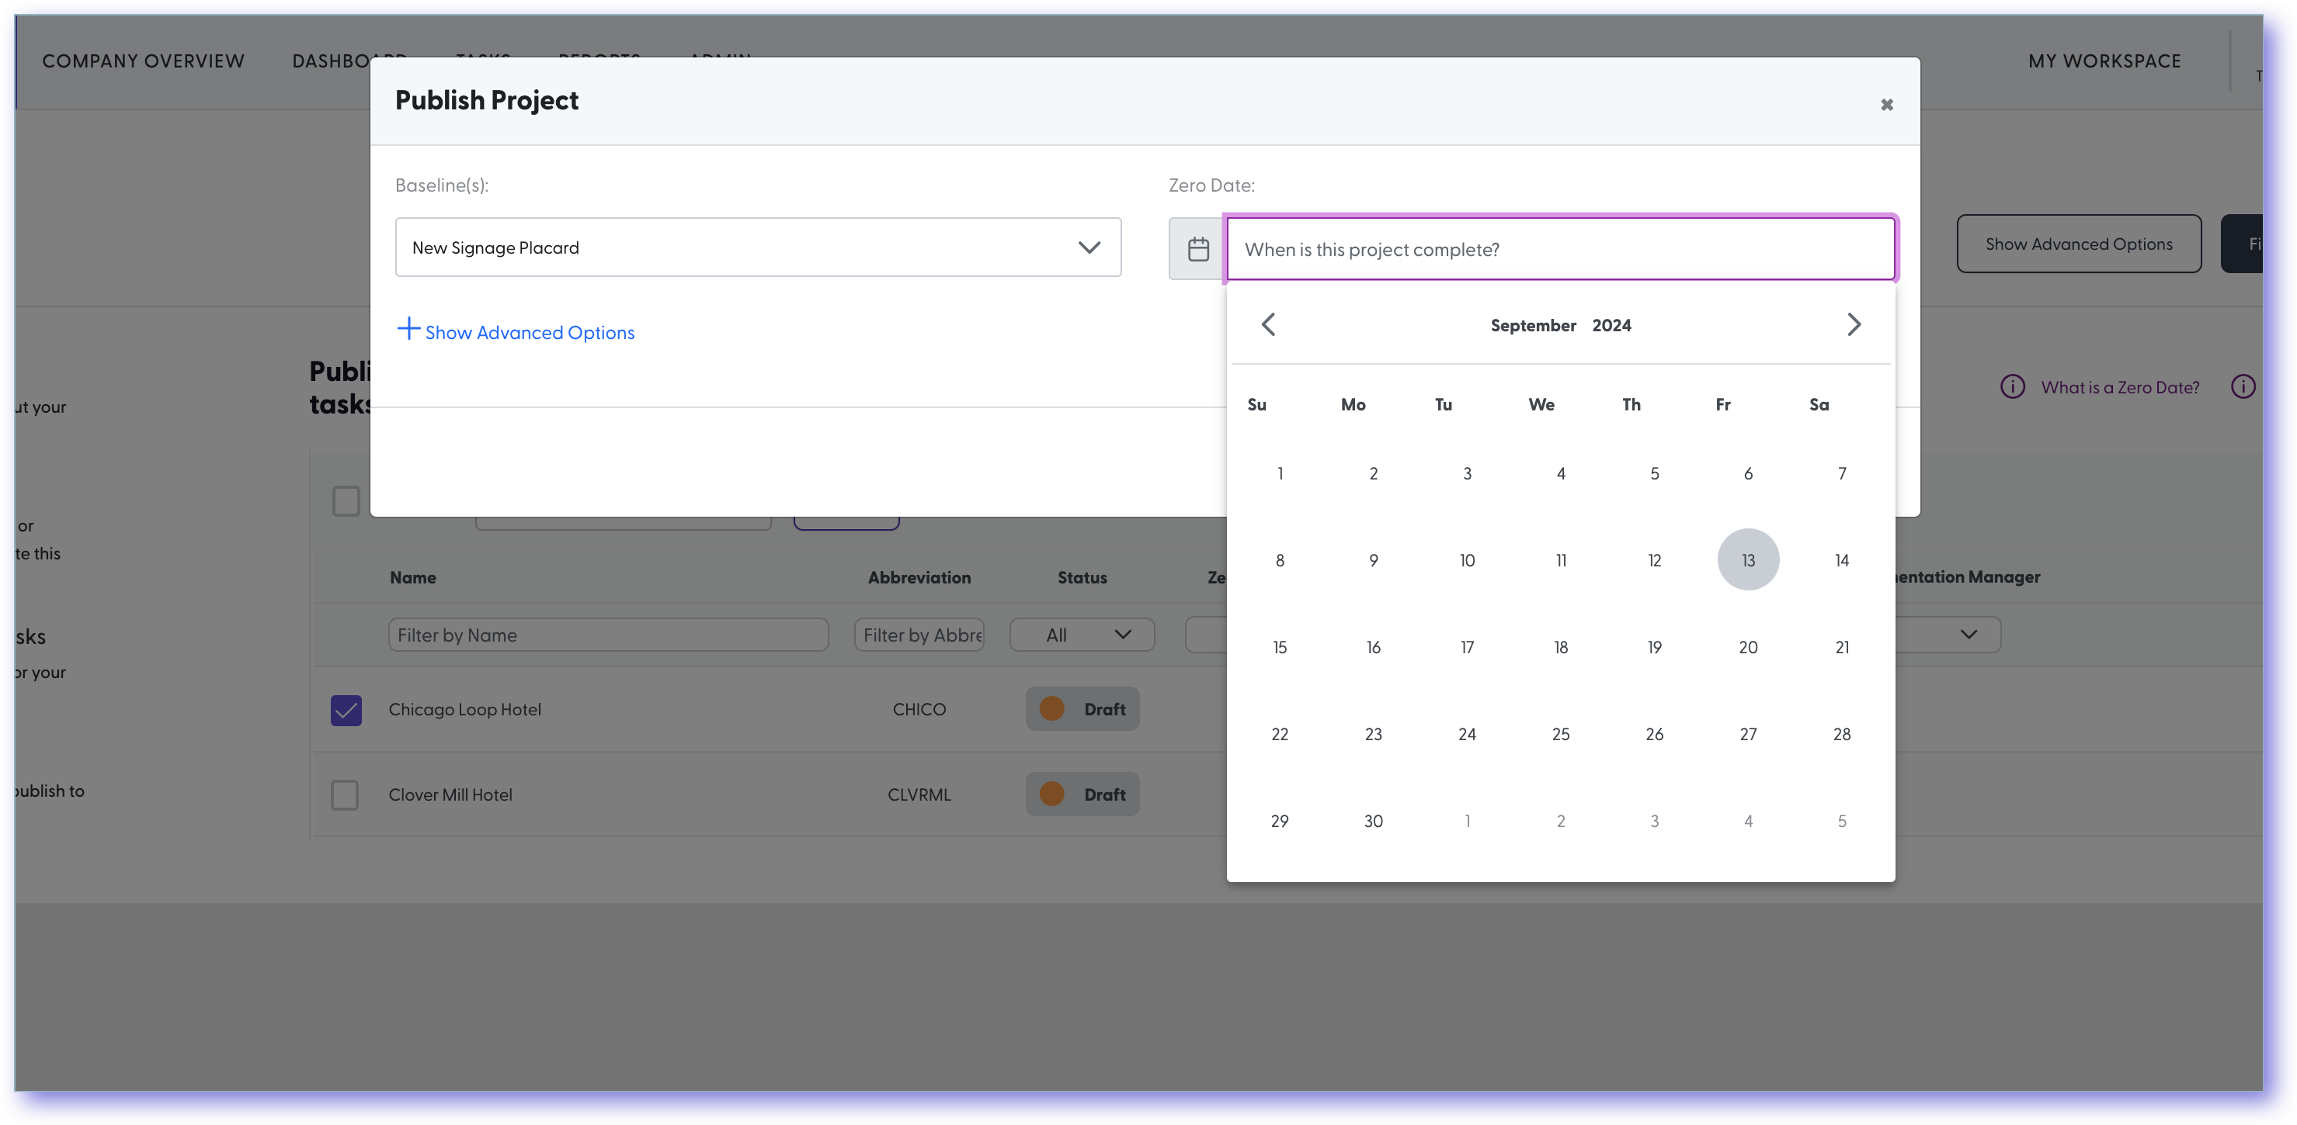This screenshot has width=2297, height=1125.
Task: Click the orange Draft status for Chicago Loop Hotel
Action: 1082,709
